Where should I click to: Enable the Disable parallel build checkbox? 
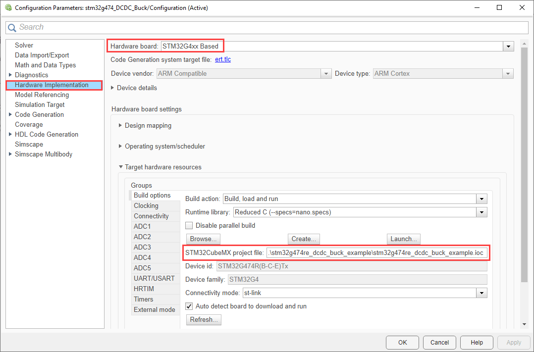(189, 226)
